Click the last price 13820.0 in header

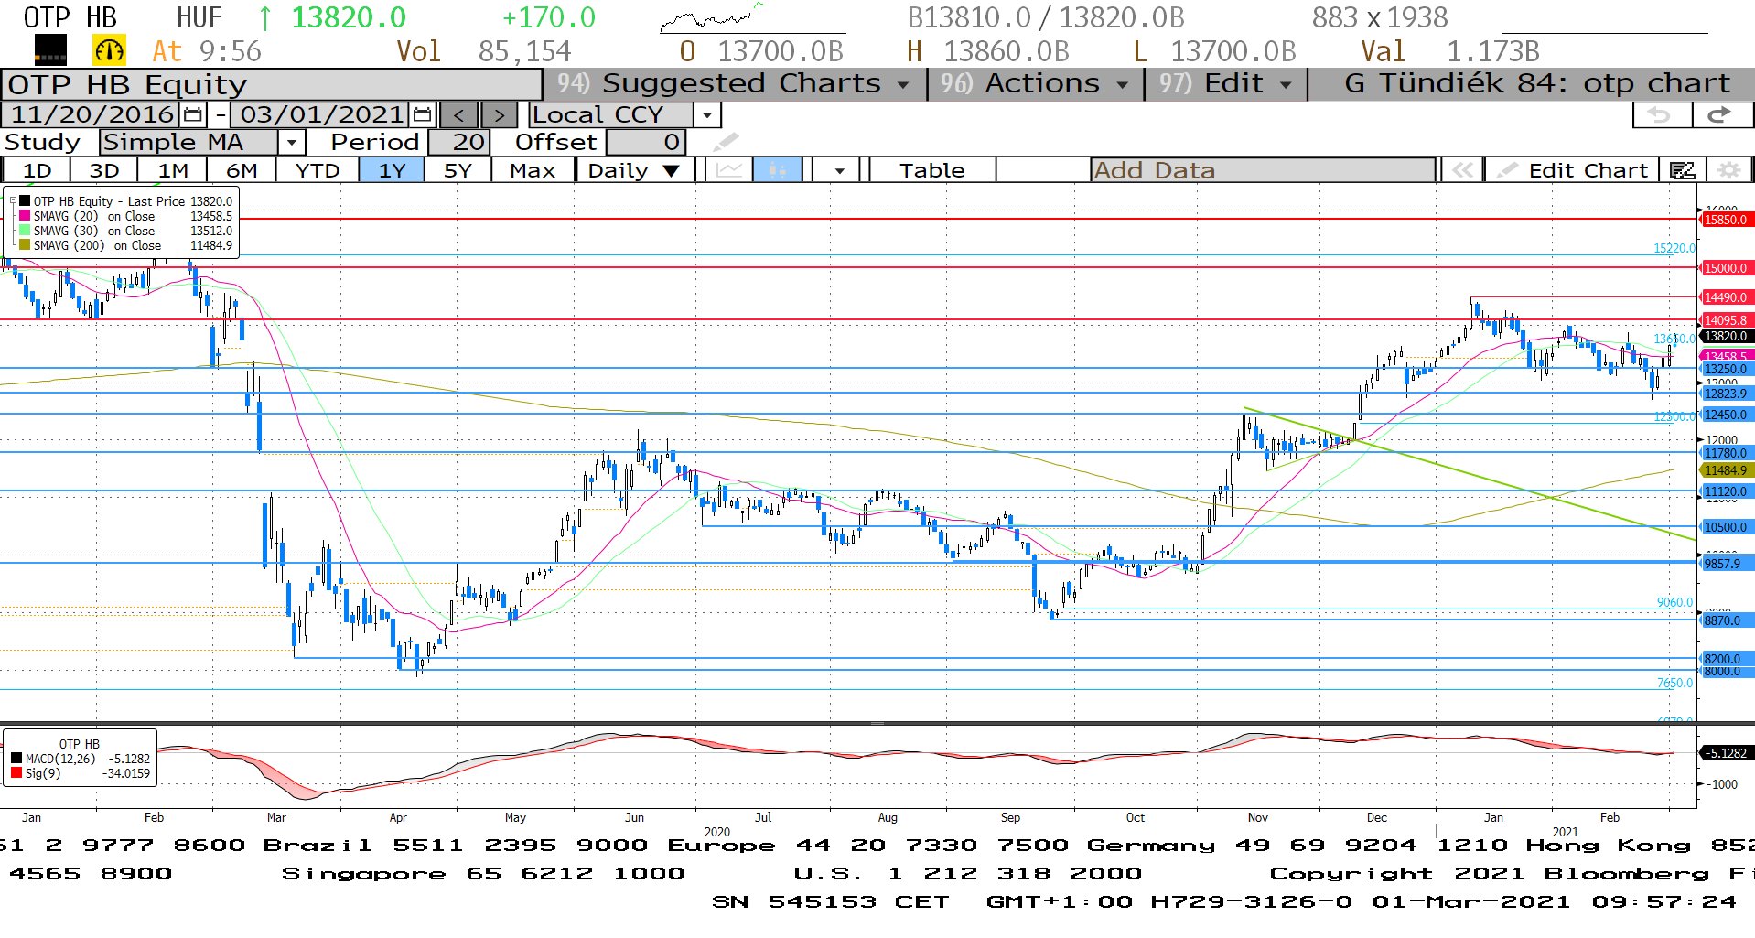tap(348, 17)
